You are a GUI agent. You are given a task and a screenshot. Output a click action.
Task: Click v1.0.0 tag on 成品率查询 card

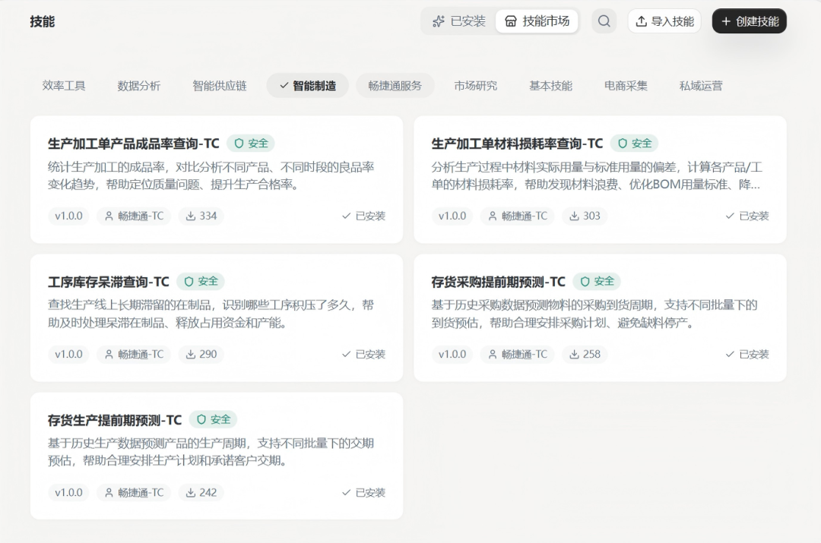[68, 216]
